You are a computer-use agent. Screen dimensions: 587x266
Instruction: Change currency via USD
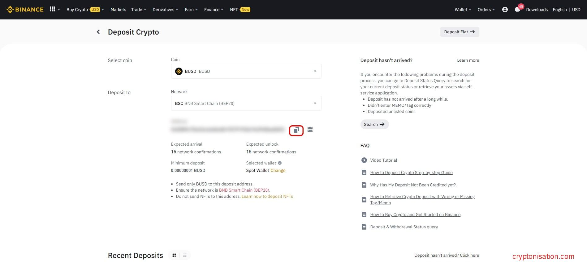pyautogui.click(x=576, y=10)
